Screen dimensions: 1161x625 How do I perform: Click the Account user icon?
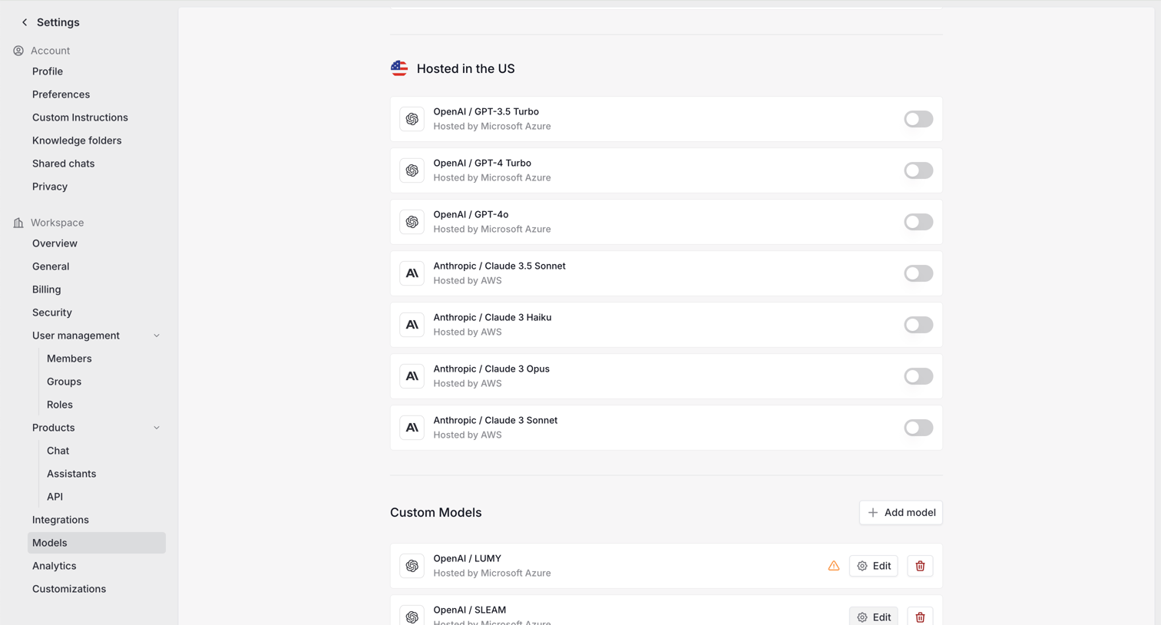(18, 51)
